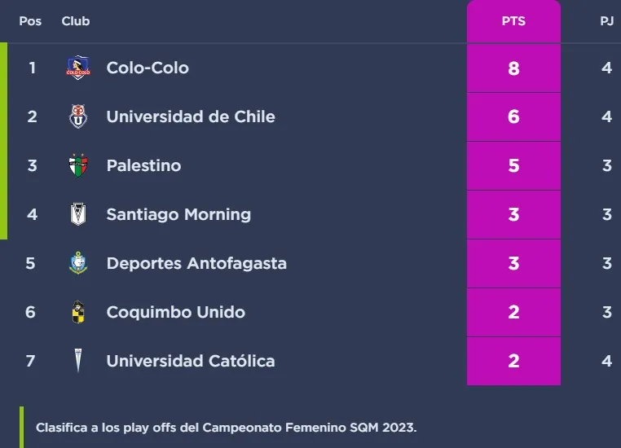Click the Palestino club crest
The image size is (621, 448).
pyautogui.click(x=77, y=165)
